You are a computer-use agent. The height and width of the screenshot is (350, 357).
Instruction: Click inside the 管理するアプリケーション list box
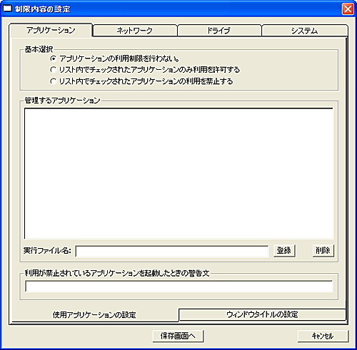tap(178, 173)
